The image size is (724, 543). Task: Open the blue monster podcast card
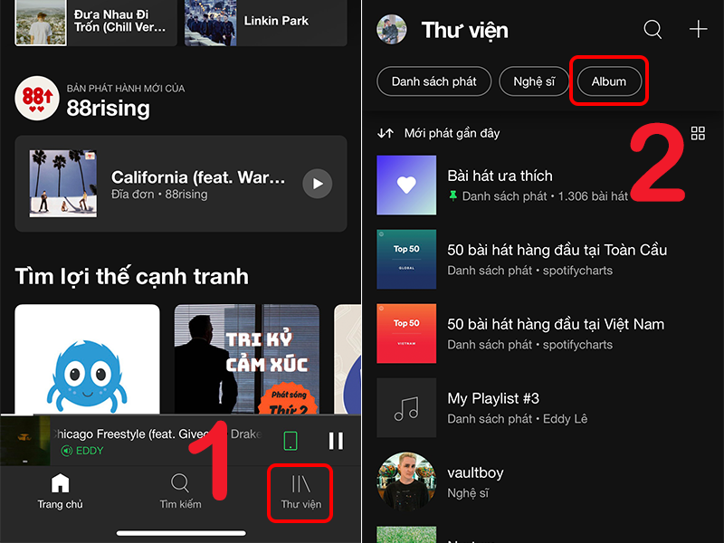(x=87, y=358)
